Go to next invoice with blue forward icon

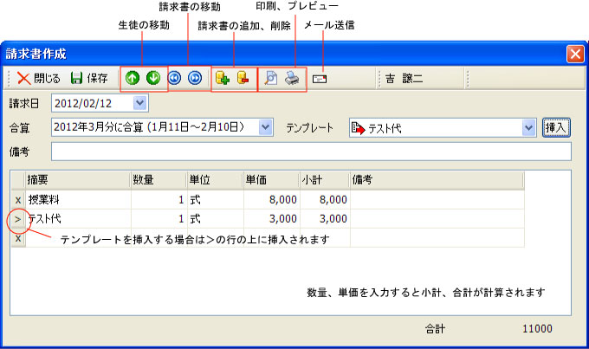tap(195, 78)
